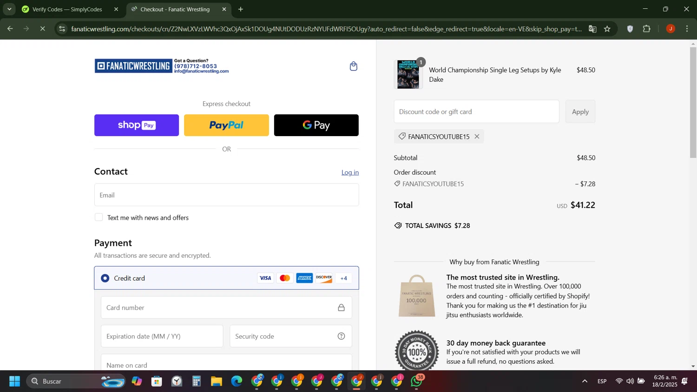The height and width of the screenshot is (392, 697).
Task: Open WhatsApp from the taskbar
Action: coord(417,381)
